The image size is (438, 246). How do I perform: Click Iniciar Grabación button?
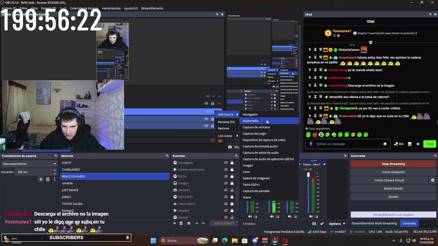(393, 172)
